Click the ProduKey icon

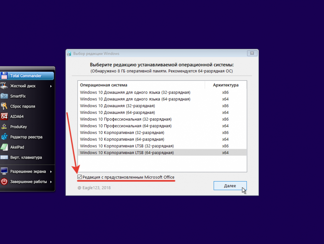[x=4, y=127]
